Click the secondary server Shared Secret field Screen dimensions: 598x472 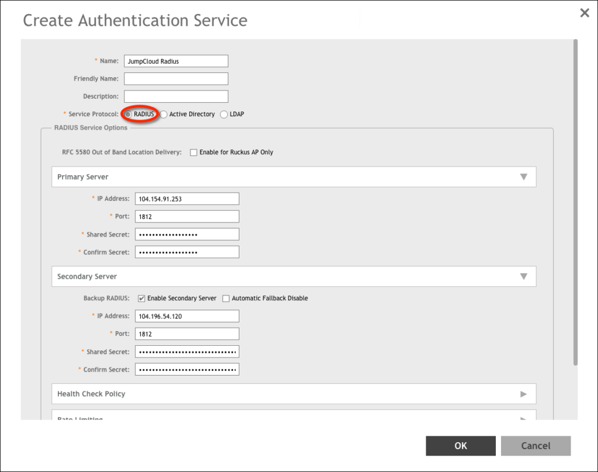(x=186, y=351)
